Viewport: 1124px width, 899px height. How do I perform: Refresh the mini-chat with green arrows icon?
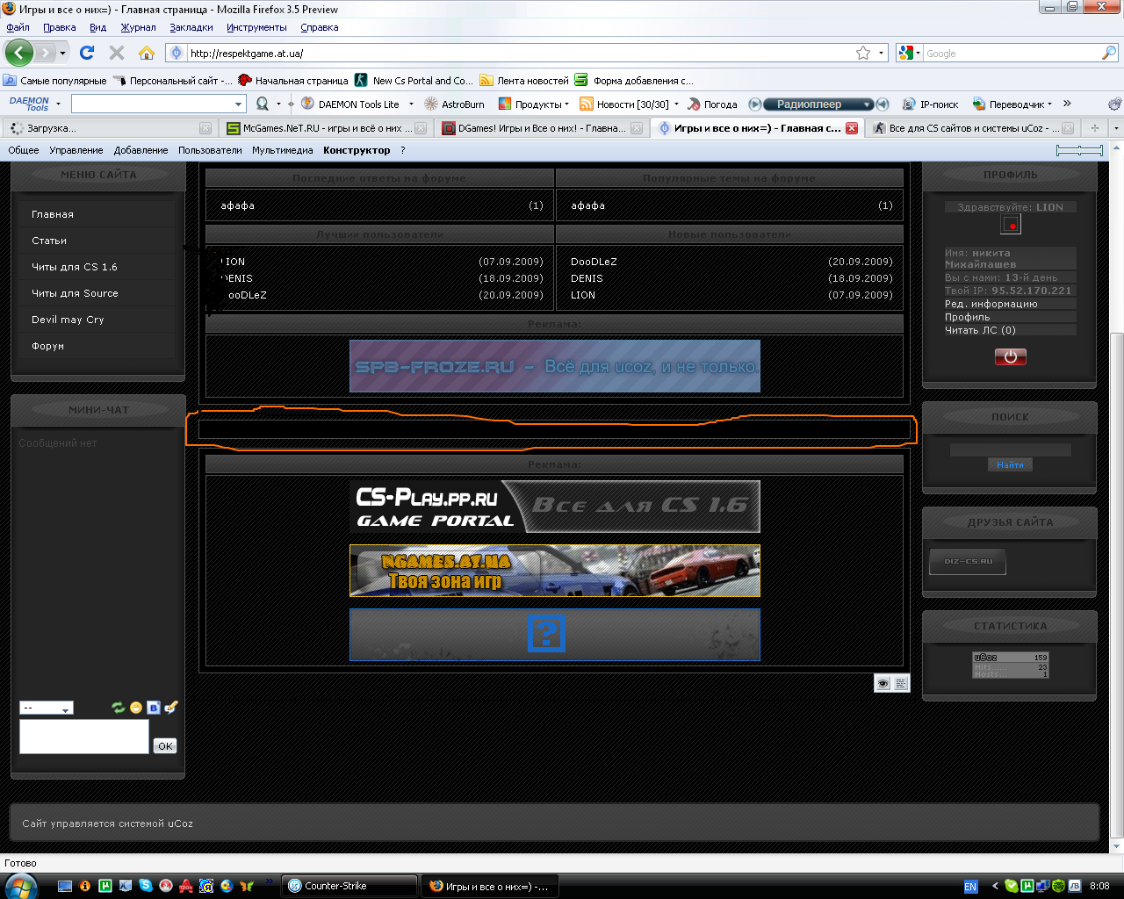coord(118,708)
